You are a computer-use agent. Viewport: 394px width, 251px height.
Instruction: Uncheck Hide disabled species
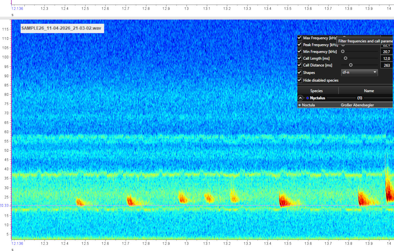299,80
